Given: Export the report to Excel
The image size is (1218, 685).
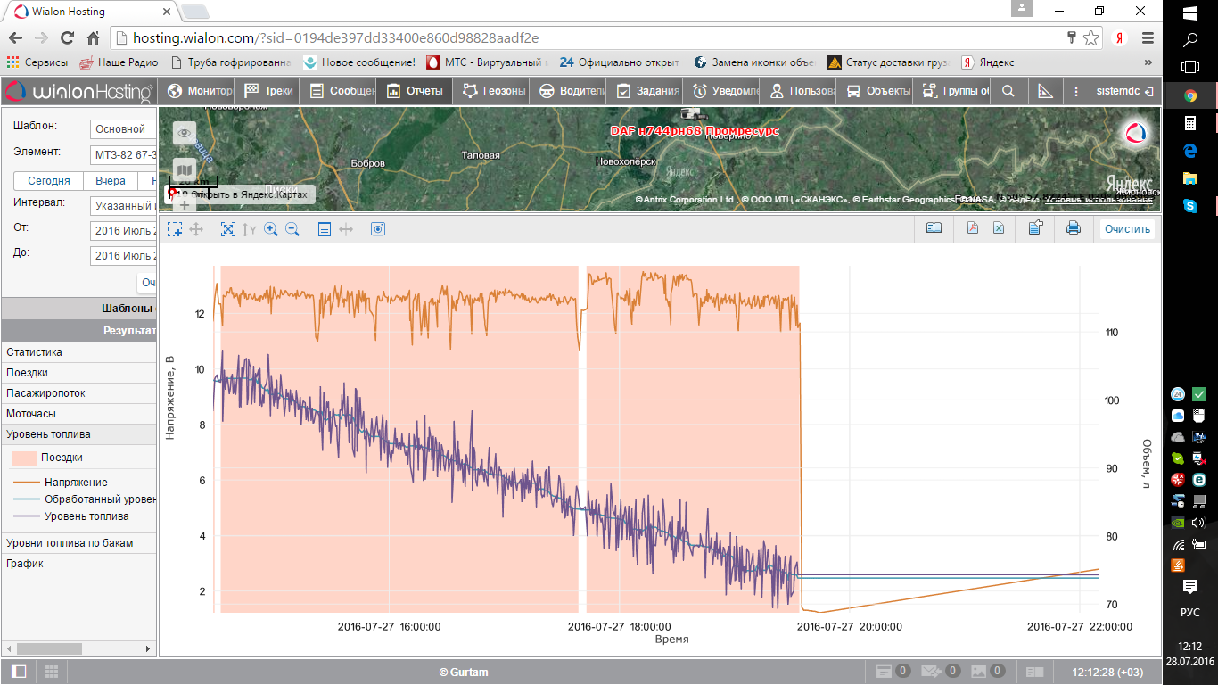Looking at the screenshot, I should (x=1000, y=228).
